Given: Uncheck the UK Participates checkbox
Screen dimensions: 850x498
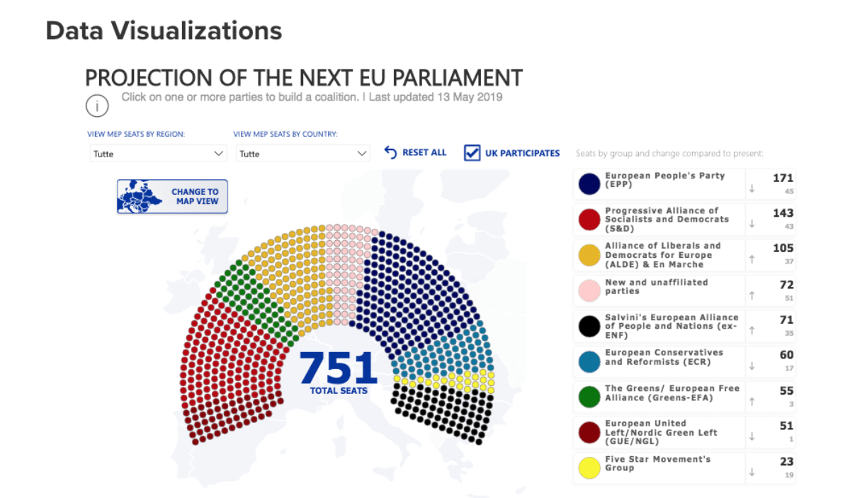Looking at the screenshot, I should 472,152.
